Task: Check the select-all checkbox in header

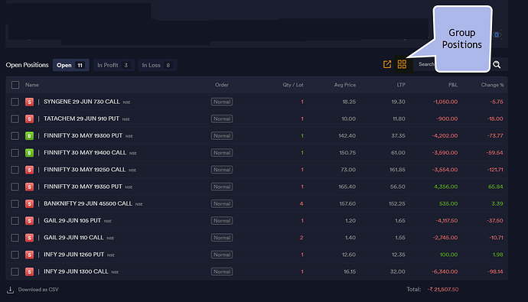Action: [15, 85]
